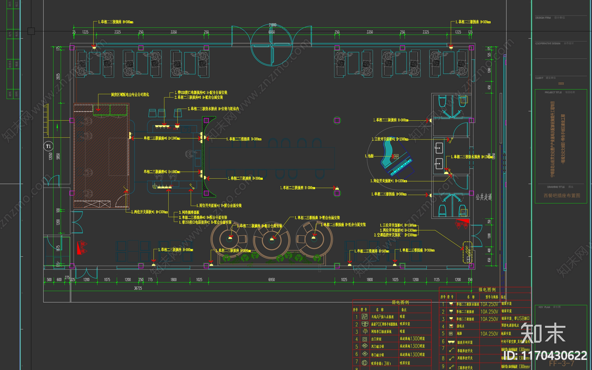Click the exit button legend symbol
Screen dimensions: 592x370
point(364,339)
